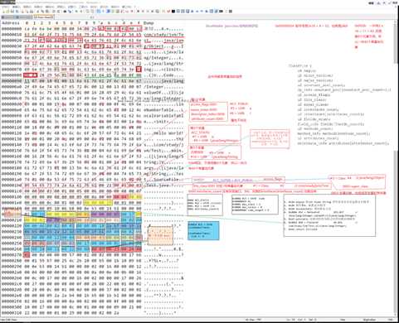399x323 pixels.
Task: Toggle Show All Characters icon
Action: tap(103, 12)
